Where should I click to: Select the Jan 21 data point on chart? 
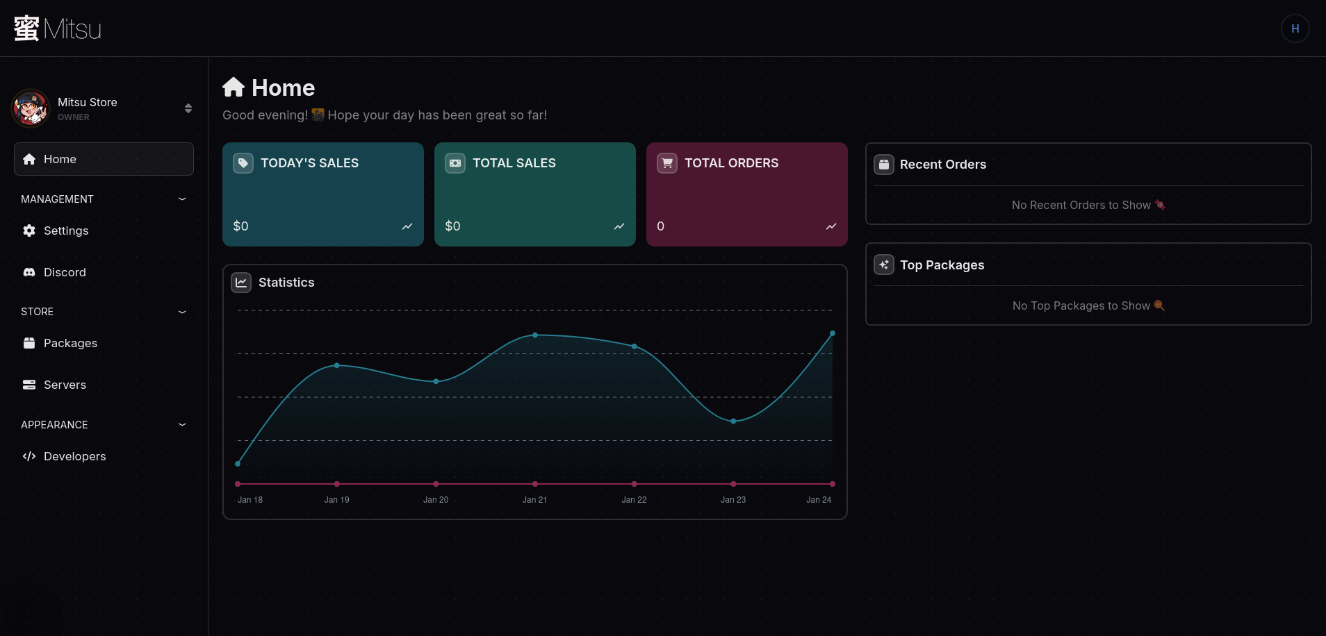[x=535, y=335]
